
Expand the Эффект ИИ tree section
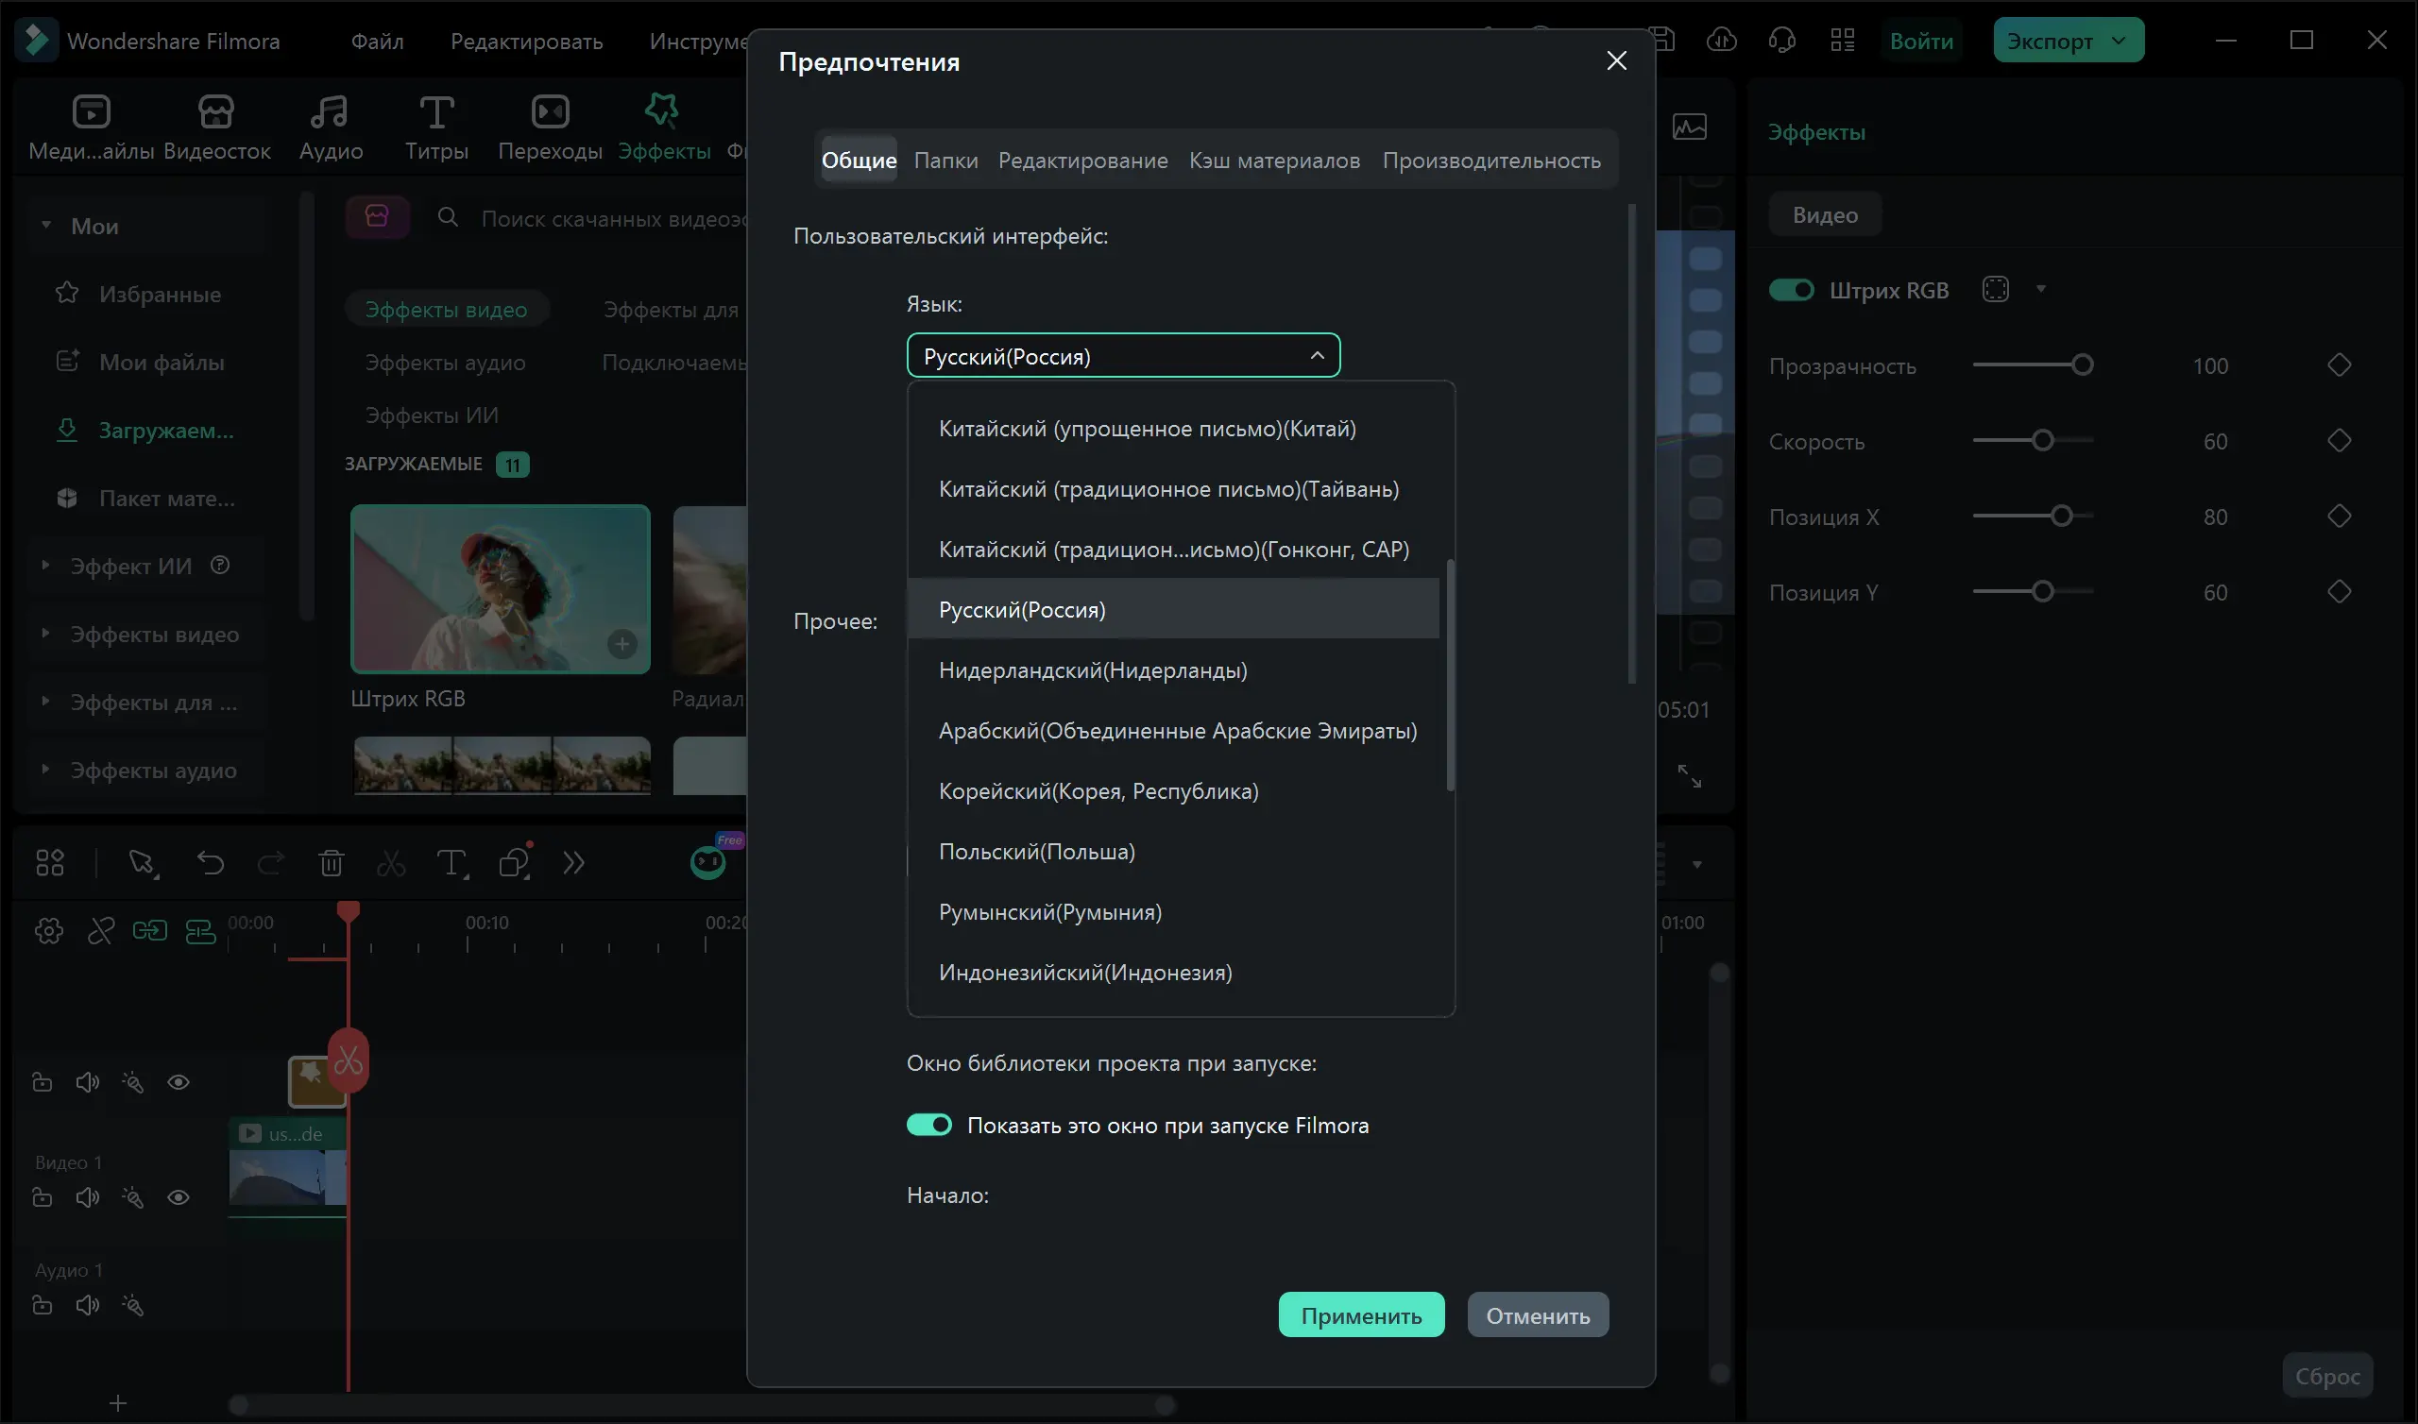pos(45,566)
